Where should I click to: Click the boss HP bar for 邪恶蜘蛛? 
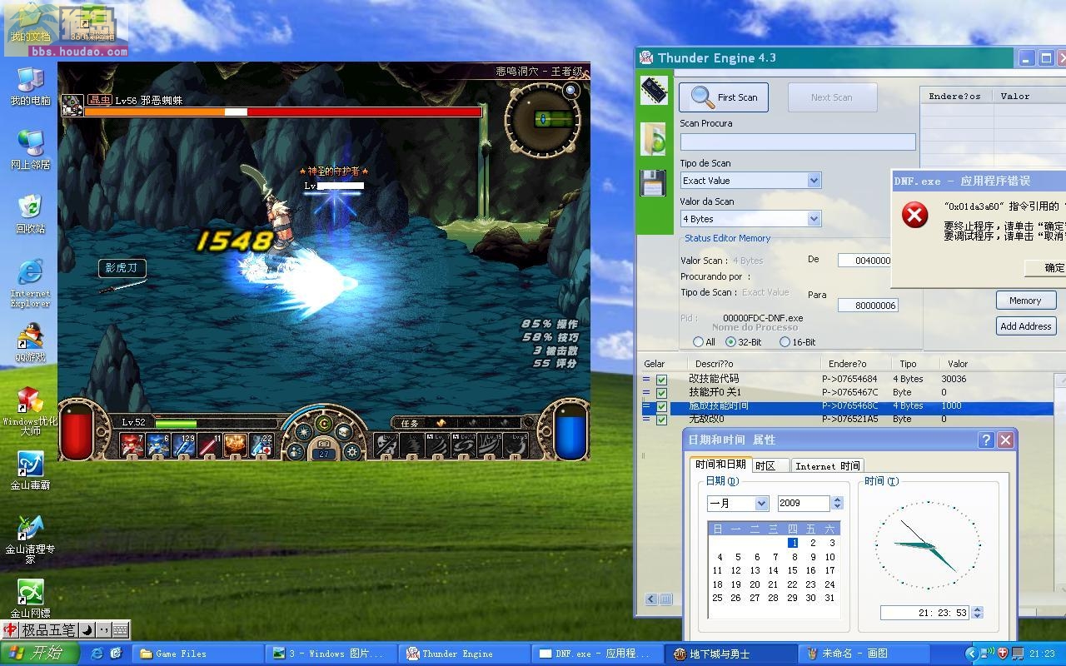pos(283,112)
